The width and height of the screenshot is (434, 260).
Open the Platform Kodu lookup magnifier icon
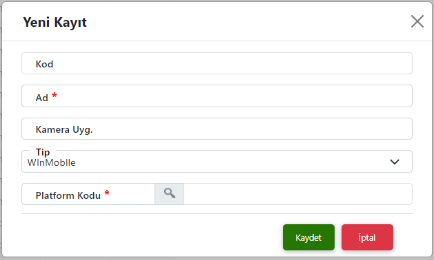pos(170,194)
